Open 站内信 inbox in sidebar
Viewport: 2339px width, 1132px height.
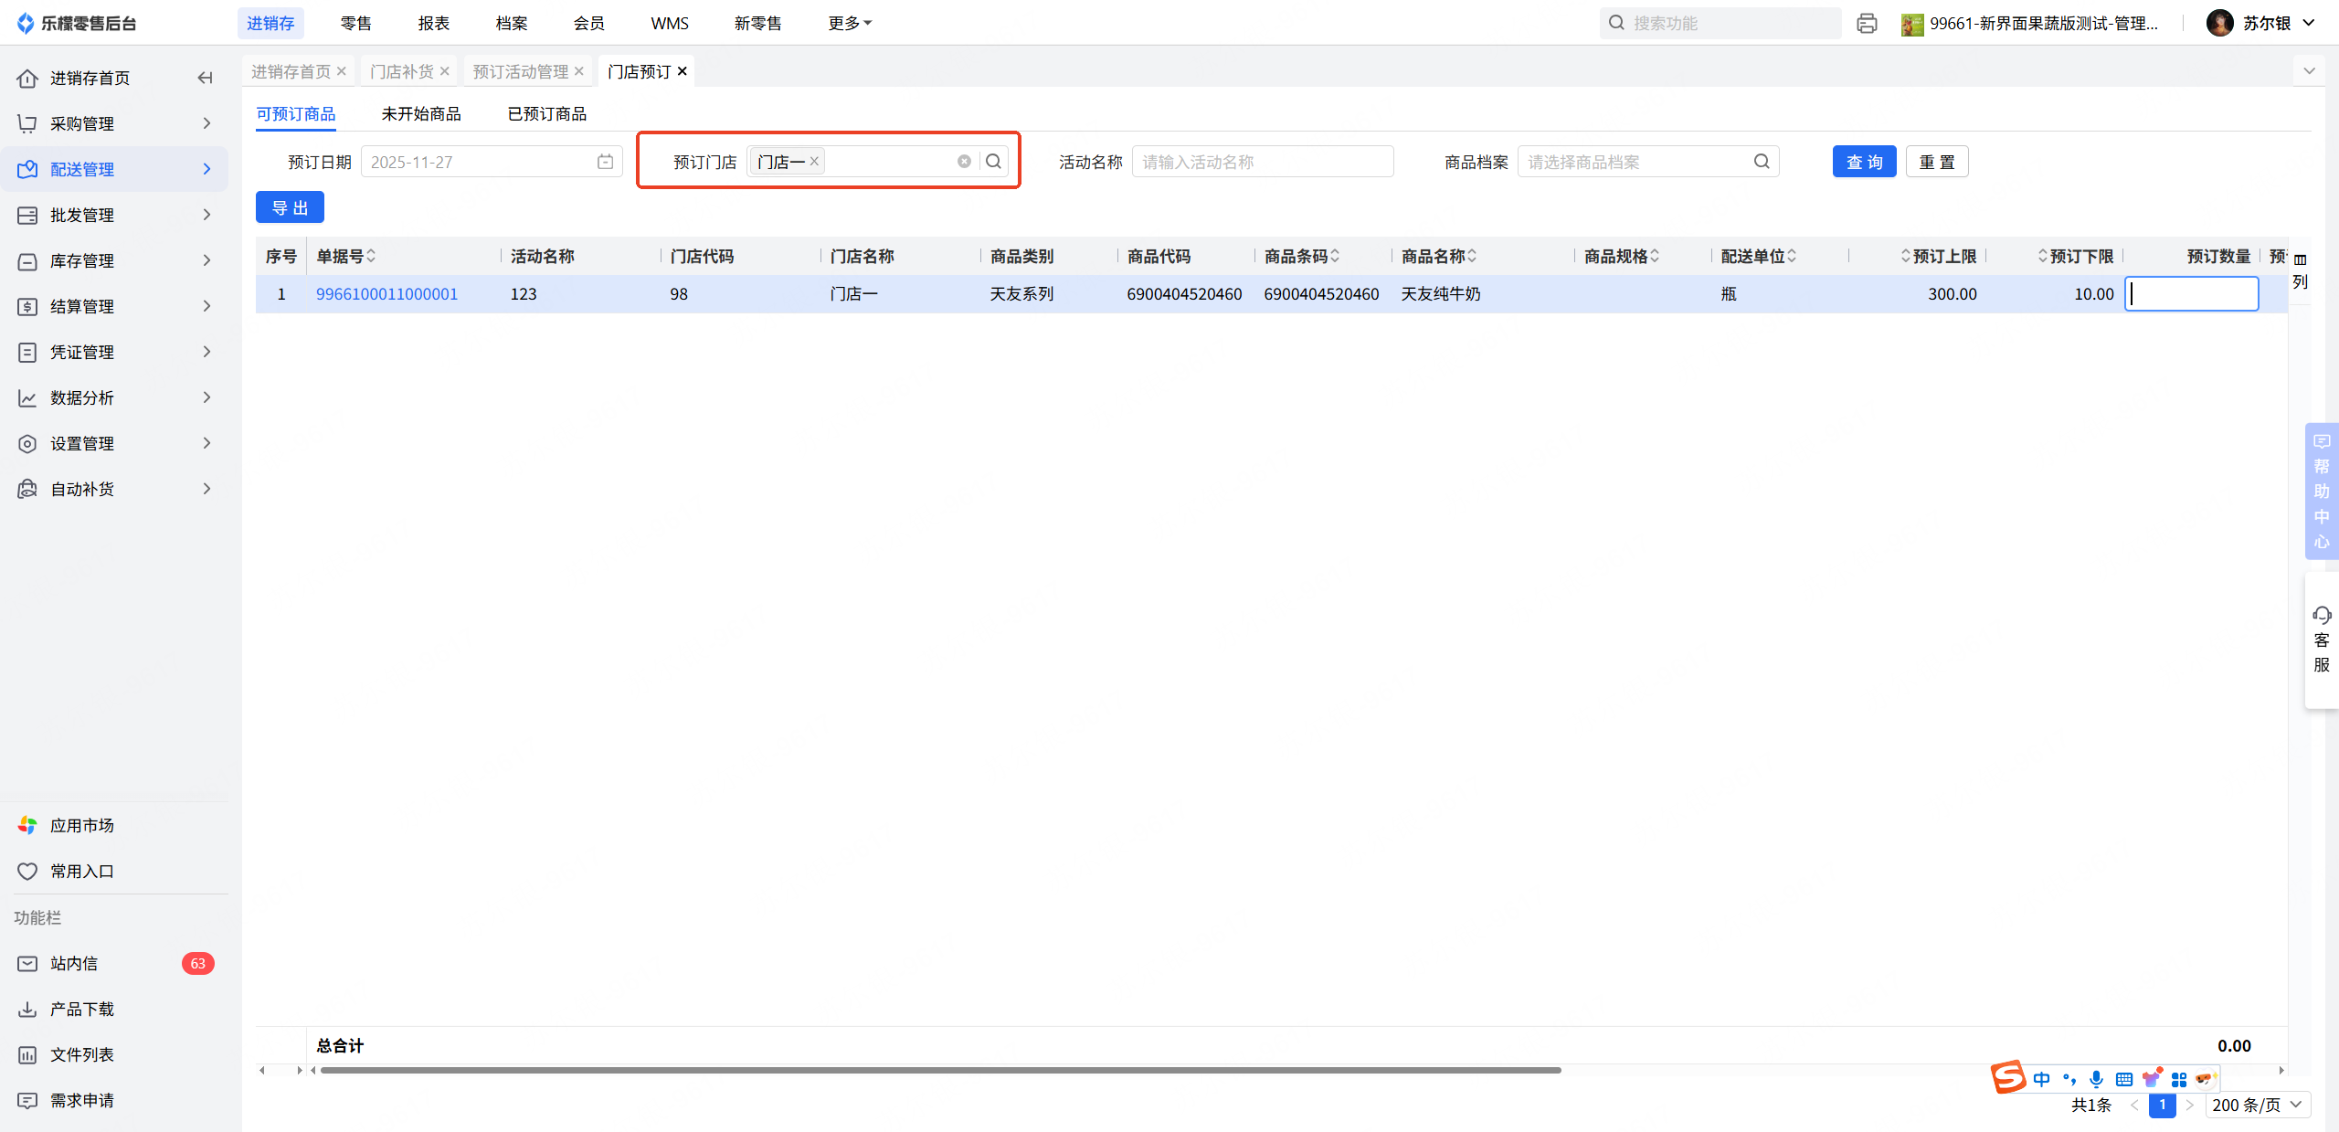(x=74, y=963)
